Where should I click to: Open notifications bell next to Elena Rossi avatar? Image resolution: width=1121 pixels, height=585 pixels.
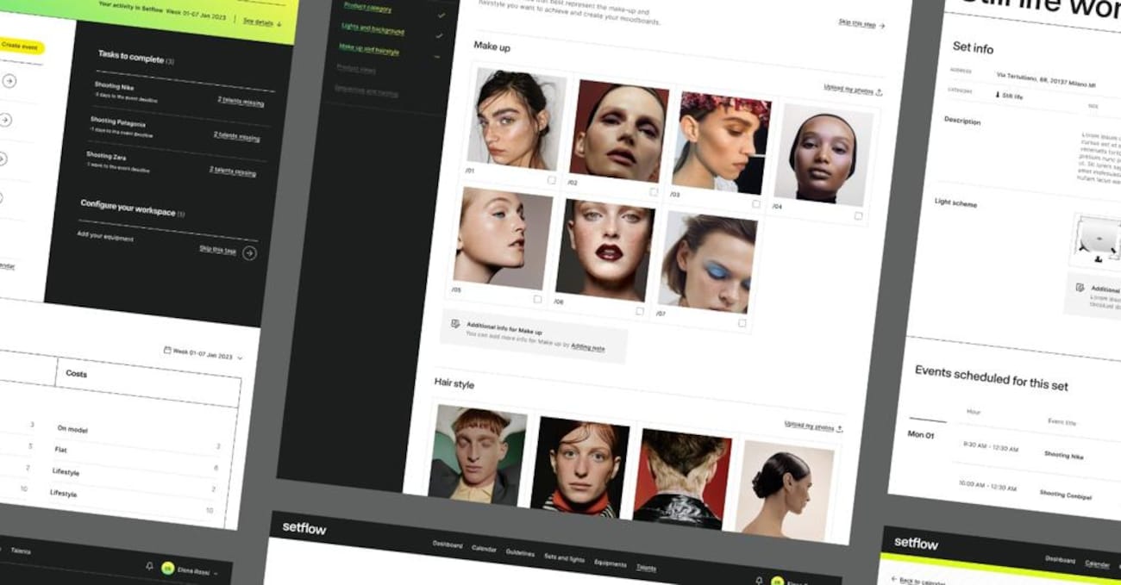pos(149,567)
